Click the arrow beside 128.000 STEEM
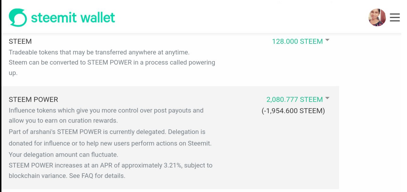This screenshot has height=192, width=407. pos(327,40)
